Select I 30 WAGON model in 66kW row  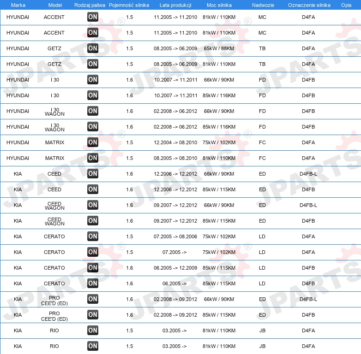click(54, 112)
